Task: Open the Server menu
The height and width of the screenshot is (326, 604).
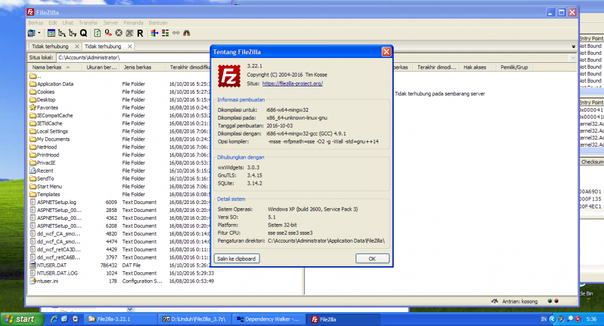Action: click(x=111, y=23)
